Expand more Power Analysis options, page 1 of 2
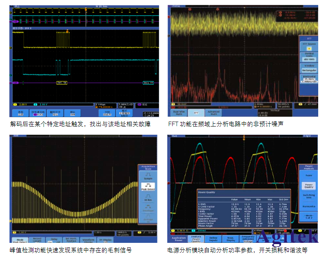328x260 pixels. (x=309, y=216)
